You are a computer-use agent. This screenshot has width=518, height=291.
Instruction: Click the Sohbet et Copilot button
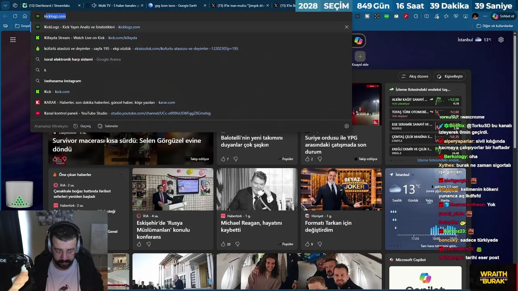point(503,16)
